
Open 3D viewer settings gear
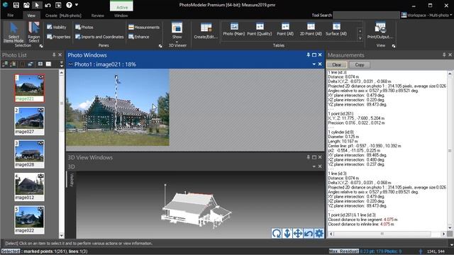pyautogui.click(x=319, y=233)
